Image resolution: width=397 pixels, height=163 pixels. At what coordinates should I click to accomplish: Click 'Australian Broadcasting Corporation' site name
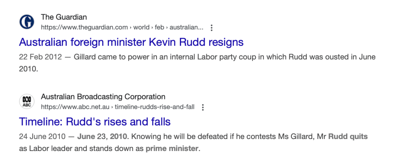(x=103, y=97)
